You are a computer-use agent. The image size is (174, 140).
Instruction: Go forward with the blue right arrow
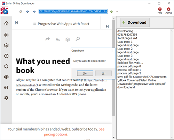(x=34, y=12)
